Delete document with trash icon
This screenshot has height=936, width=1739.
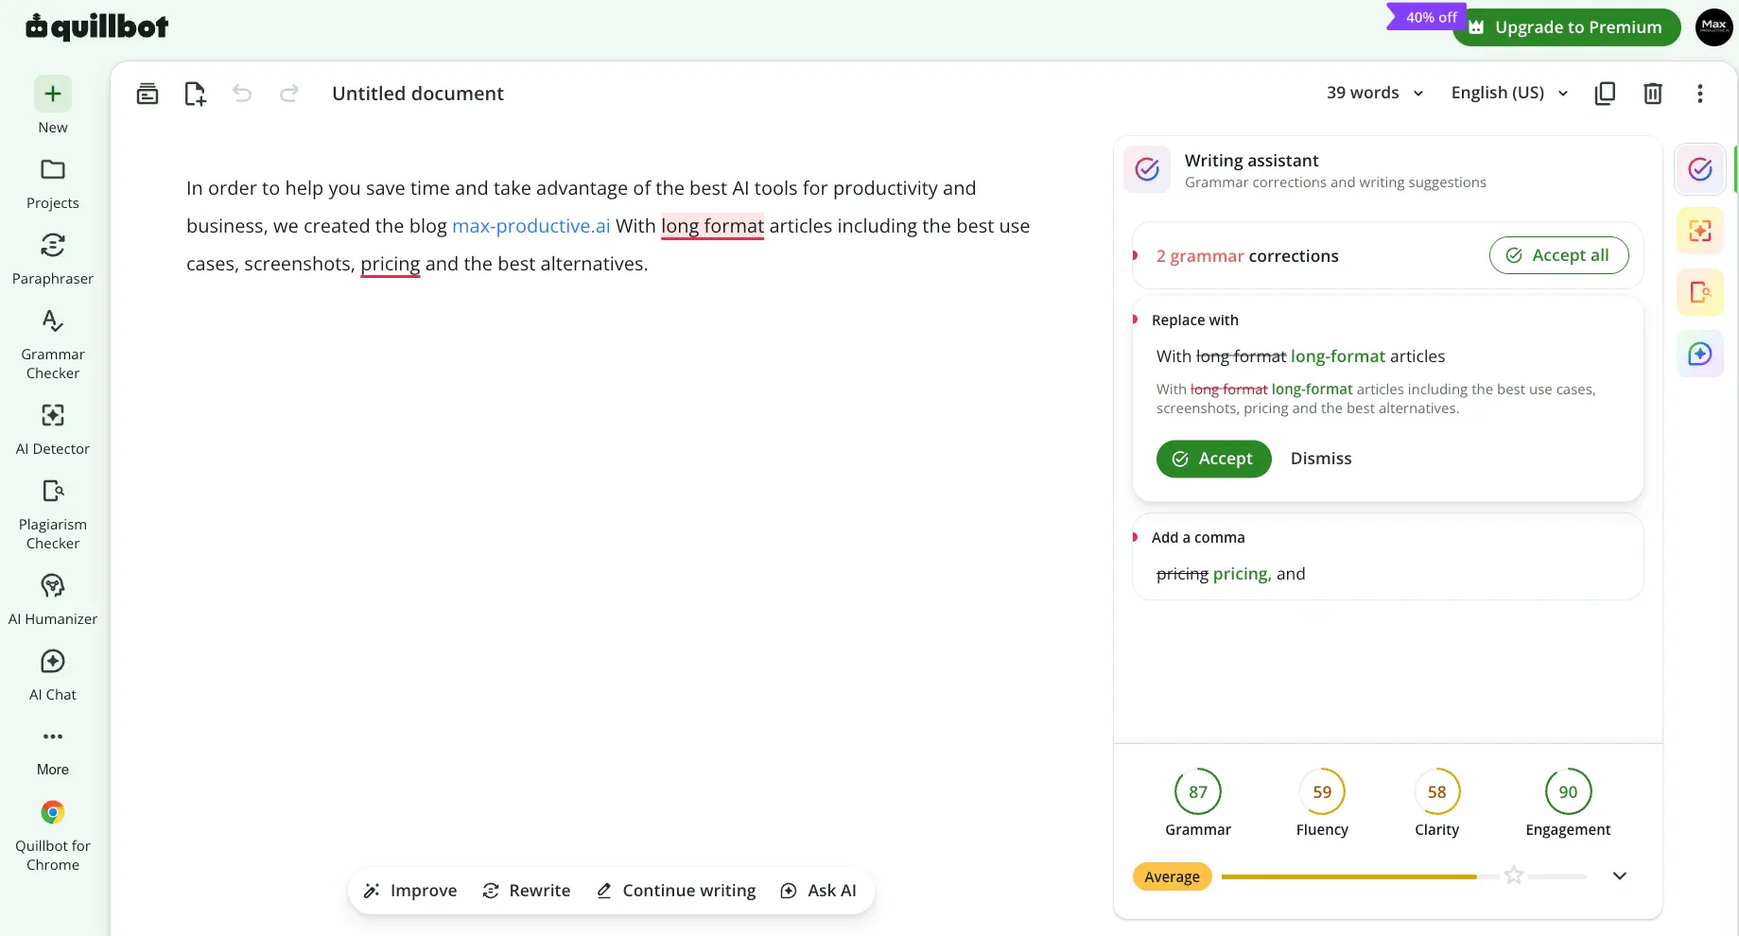click(x=1653, y=93)
